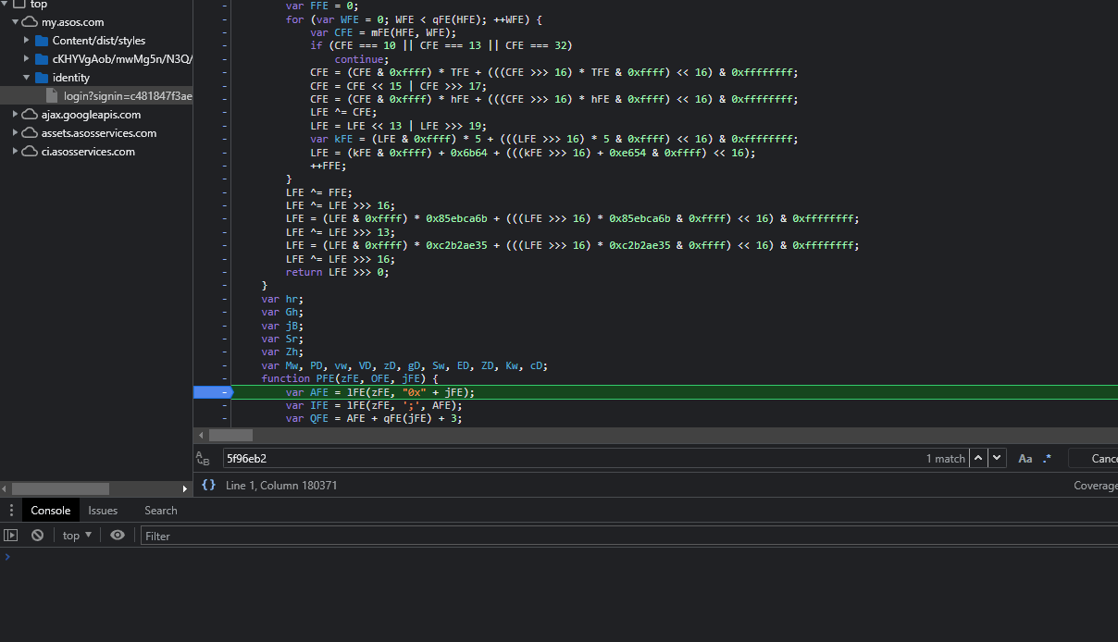Screen dimensions: 1118x642
Task: Expand the cKHYVgAob/mwMg5n folder
Action: [x=27, y=59]
